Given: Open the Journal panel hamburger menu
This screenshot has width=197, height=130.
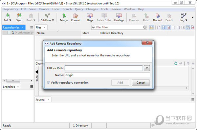Looking at the screenshot, I should tap(193, 99).
